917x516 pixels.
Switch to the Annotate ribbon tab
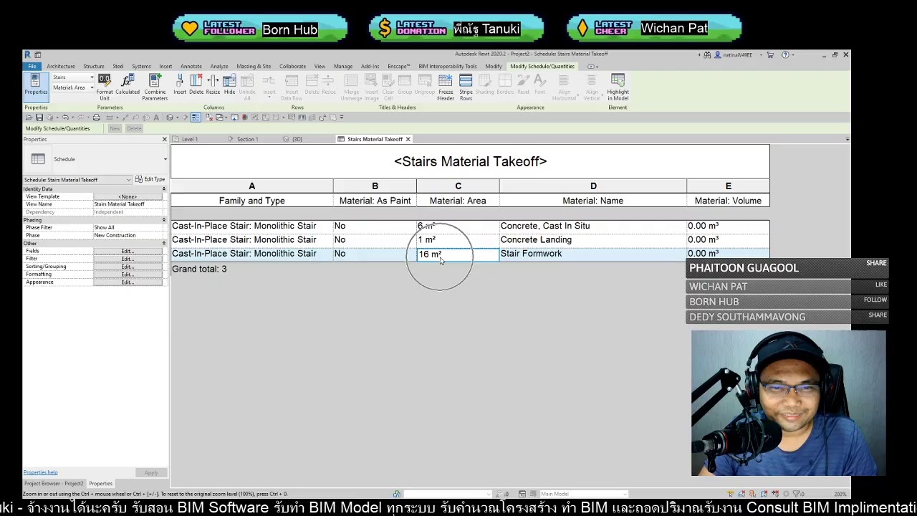tap(191, 66)
